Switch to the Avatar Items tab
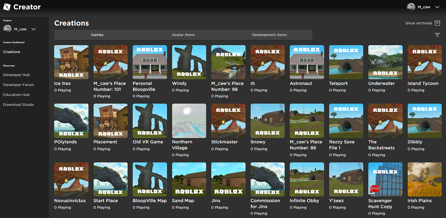This screenshot has width=446, height=218. coord(183,35)
